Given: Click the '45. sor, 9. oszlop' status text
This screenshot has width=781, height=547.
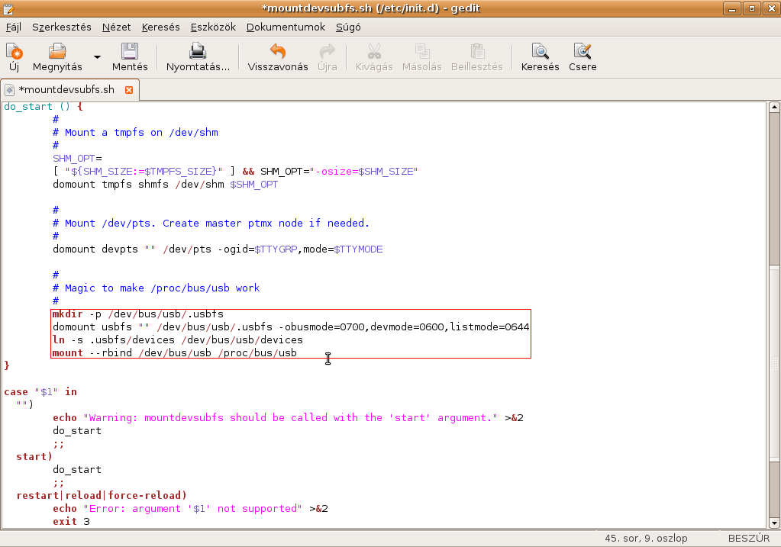Looking at the screenshot, I should click(646, 538).
